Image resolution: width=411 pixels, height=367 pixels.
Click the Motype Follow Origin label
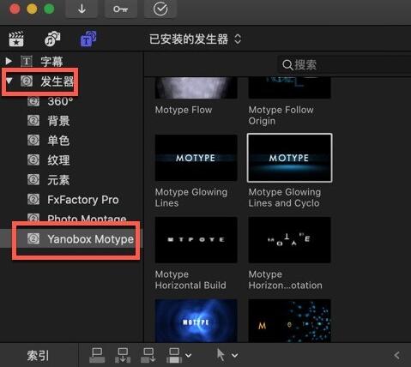[281, 115]
